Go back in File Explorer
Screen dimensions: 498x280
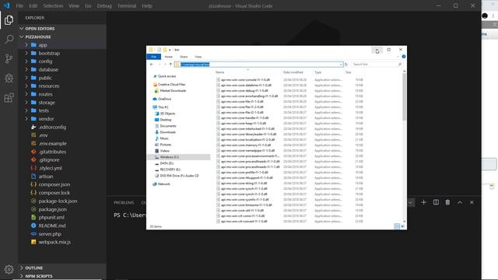[x=152, y=65]
